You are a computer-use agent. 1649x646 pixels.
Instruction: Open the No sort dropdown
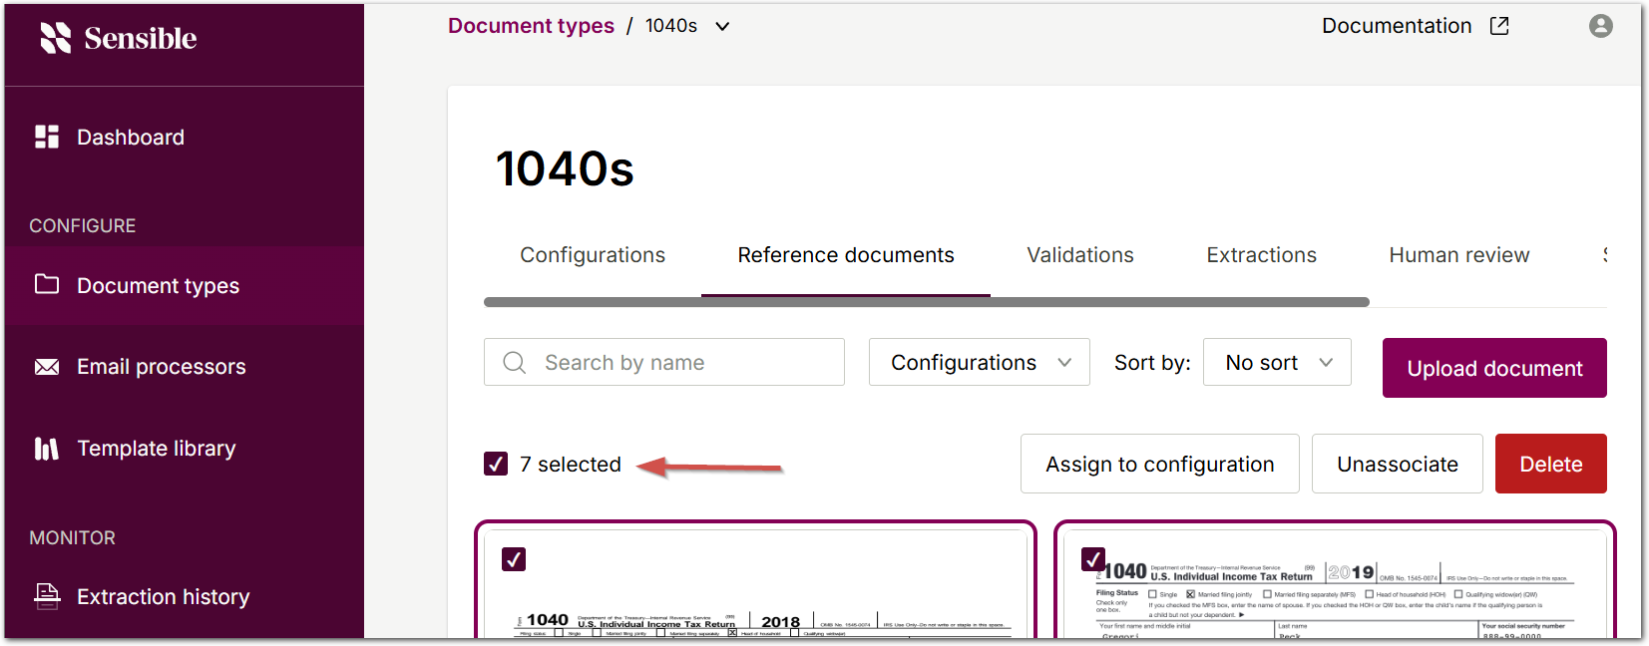coord(1277,362)
